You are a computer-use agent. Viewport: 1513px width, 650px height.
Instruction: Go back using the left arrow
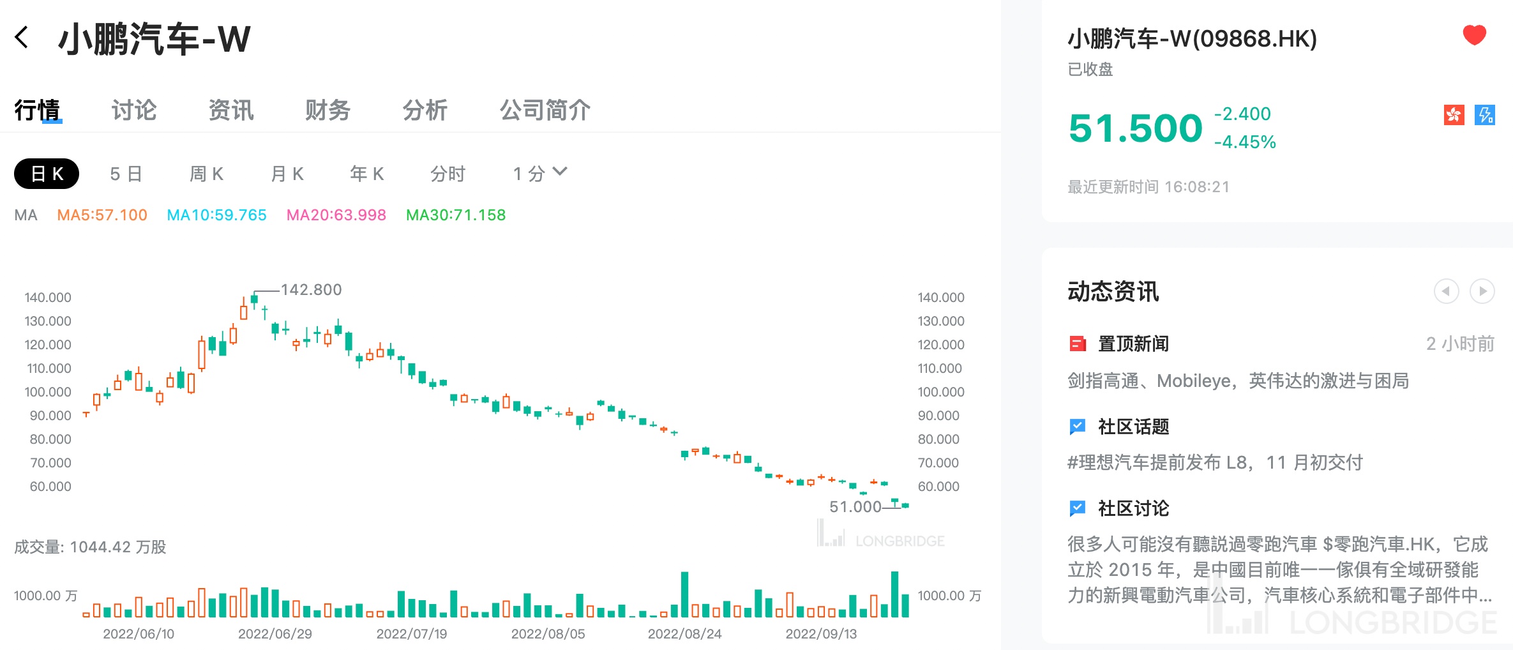pyautogui.click(x=22, y=37)
